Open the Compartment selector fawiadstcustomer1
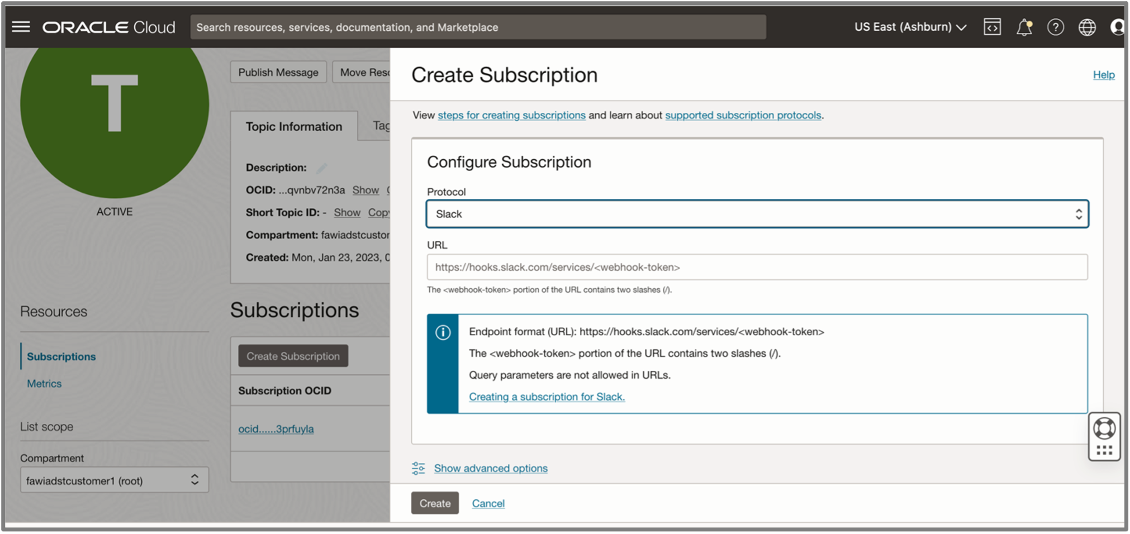Image resolution: width=1130 pixels, height=534 pixels. pyautogui.click(x=114, y=480)
